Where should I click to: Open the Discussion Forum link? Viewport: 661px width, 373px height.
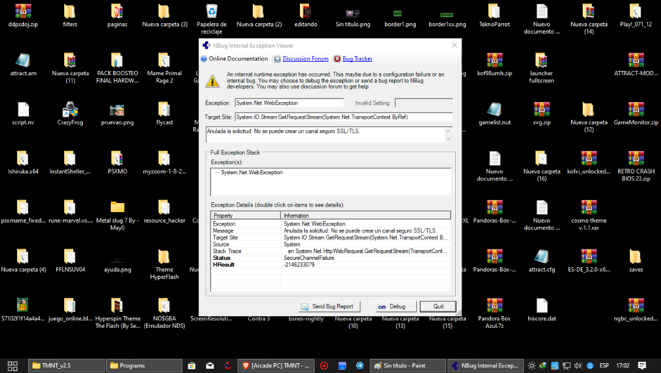point(305,59)
